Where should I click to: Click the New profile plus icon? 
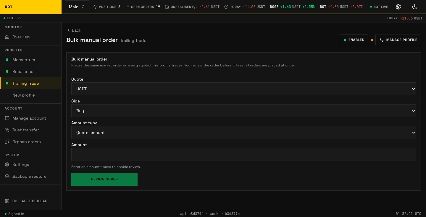pos(7,95)
